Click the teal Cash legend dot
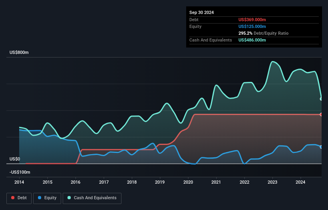This screenshot has height=210, width=328. [x=69, y=198]
